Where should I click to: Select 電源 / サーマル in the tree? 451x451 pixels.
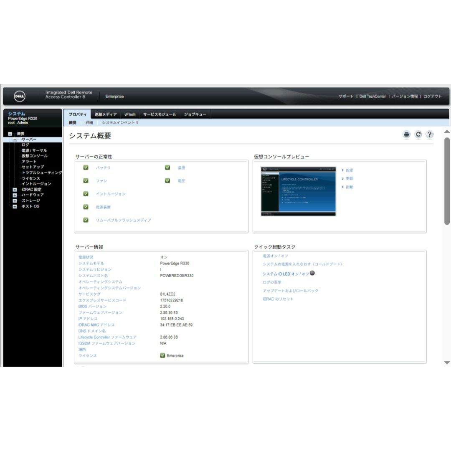34,150
